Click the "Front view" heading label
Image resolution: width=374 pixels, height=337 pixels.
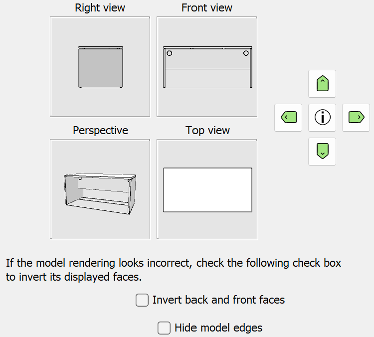(x=207, y=8)
